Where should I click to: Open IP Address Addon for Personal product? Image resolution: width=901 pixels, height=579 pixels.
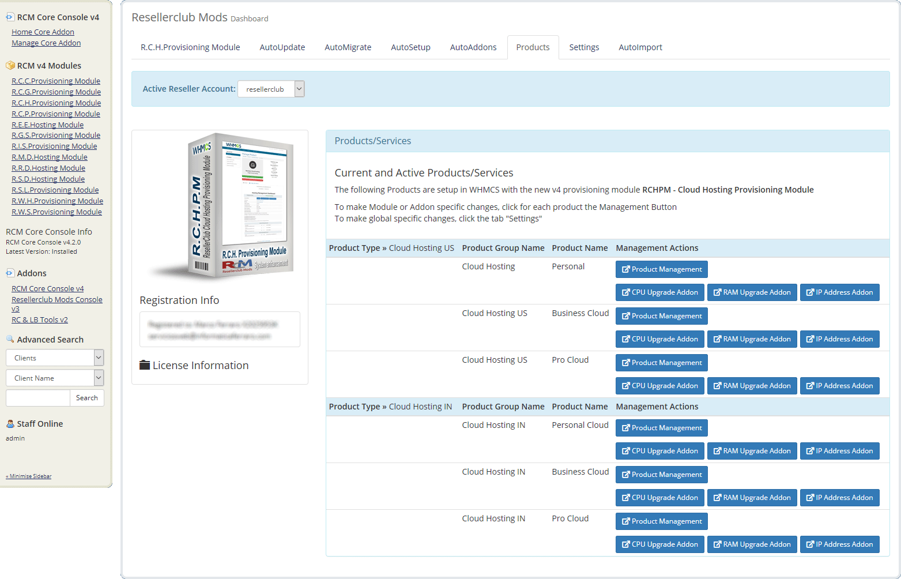(x=839, y=292)
